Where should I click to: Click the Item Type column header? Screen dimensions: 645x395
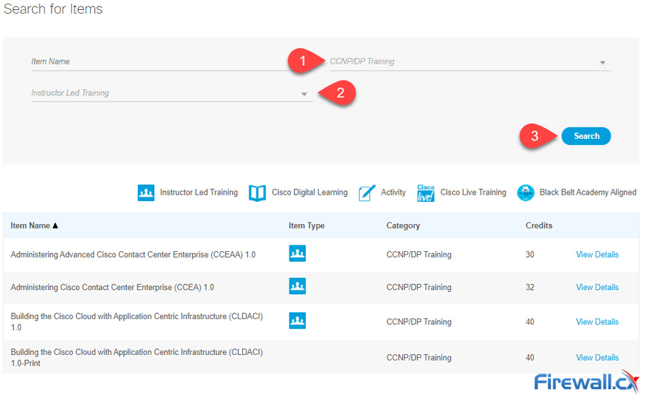click(x=307, y=225)
